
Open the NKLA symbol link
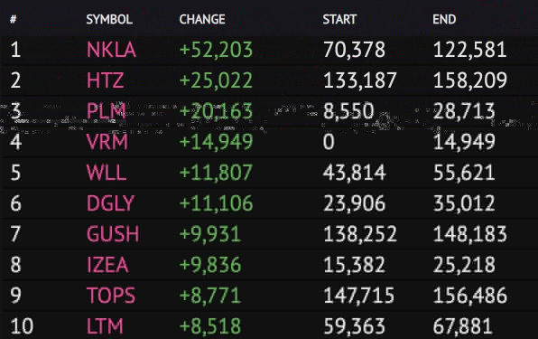coord(111,50)
